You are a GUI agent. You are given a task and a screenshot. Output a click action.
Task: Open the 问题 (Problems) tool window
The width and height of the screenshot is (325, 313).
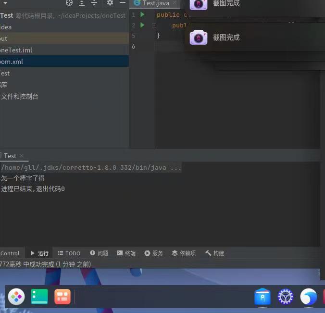coord(99,253)
